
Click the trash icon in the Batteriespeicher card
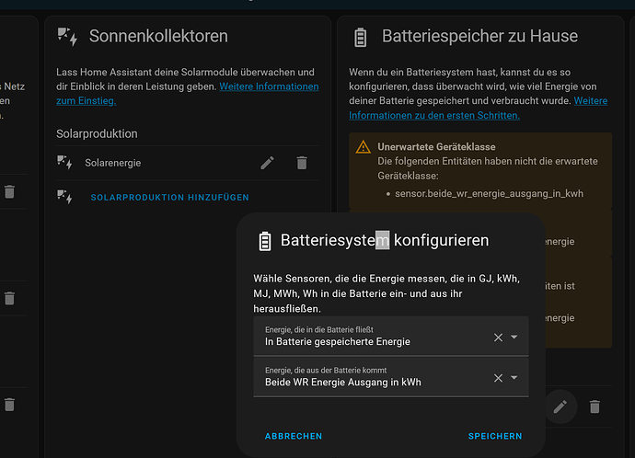[595, 406]
